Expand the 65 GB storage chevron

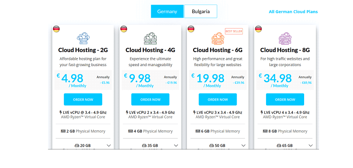[310, 145]
